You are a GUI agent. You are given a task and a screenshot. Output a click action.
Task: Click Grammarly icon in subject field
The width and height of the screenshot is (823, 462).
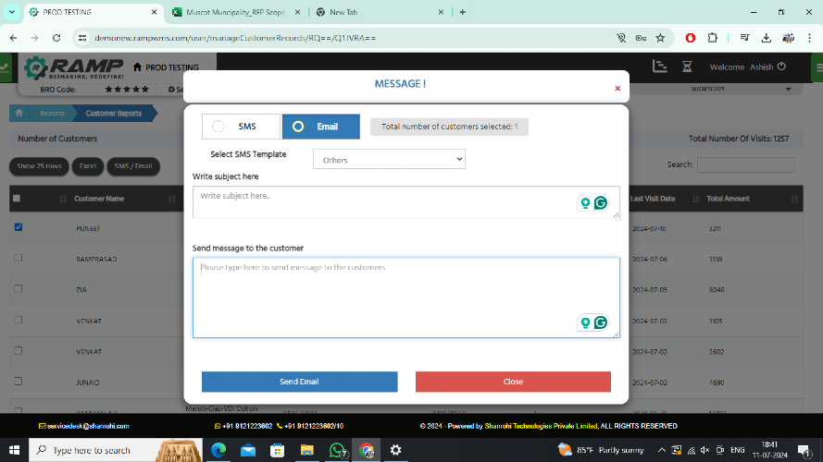[x=601, y=202]
